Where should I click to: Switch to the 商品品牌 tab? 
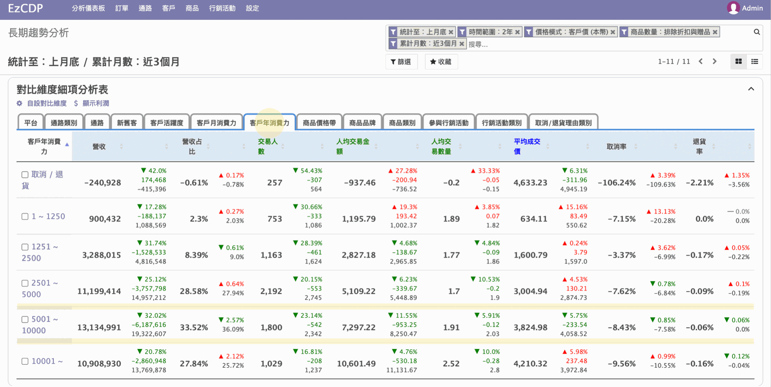click(362, 123)
